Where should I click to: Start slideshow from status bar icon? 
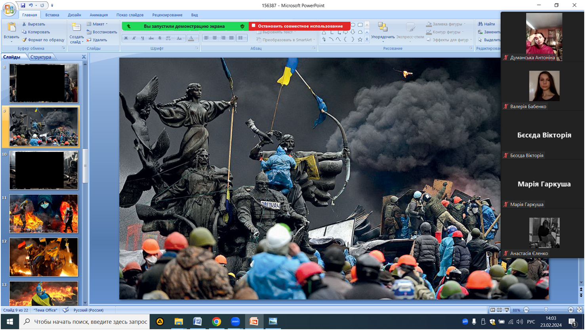[x=507, y=310]
